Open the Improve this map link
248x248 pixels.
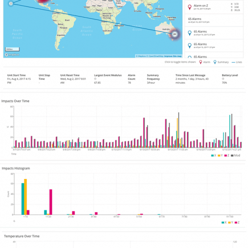173,56
